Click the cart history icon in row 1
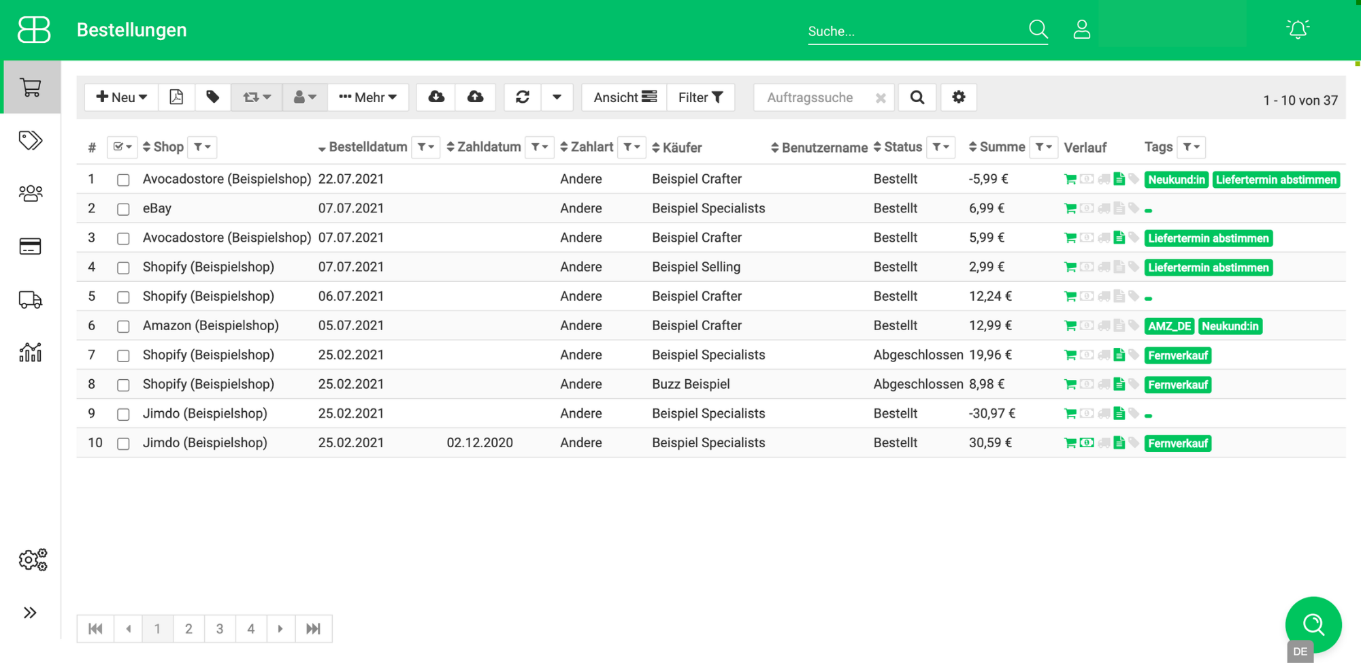Viewport: 1361px width, 663px height. click(x=1070, y=179)
